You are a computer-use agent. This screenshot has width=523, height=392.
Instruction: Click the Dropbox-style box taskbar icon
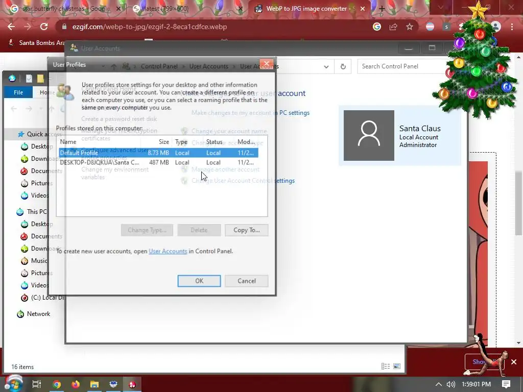tap(113, 384)
